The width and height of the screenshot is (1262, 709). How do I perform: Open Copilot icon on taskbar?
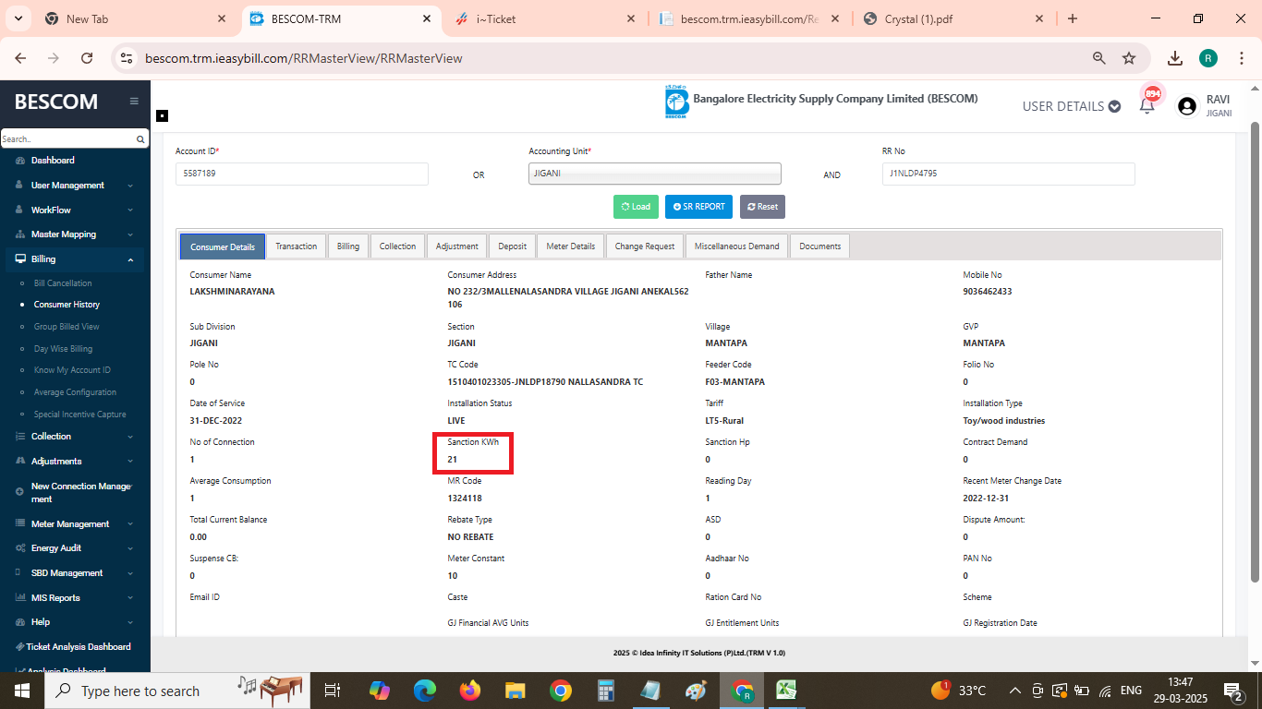[380, 691]
